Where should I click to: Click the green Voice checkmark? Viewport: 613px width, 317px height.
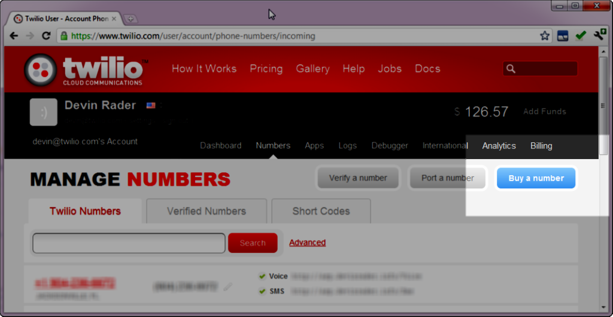pos(262,276)
